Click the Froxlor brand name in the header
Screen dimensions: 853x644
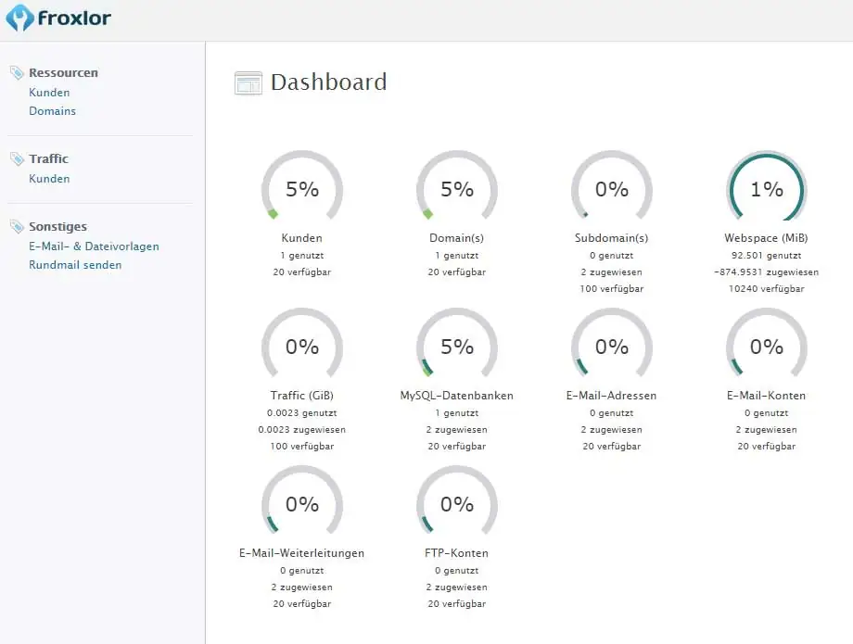coord(74,18)
